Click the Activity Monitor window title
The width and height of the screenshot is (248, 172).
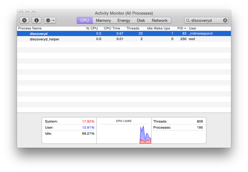point(124,13)
